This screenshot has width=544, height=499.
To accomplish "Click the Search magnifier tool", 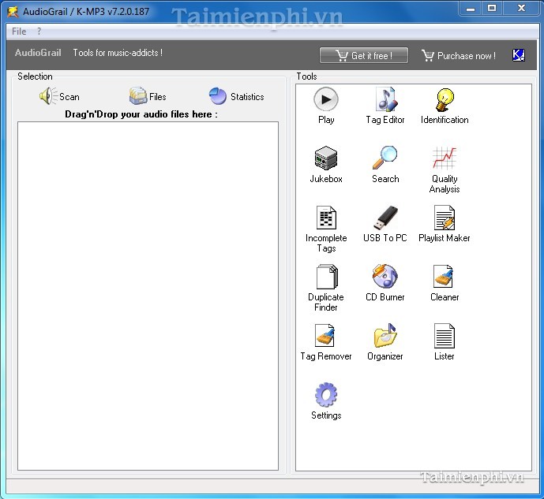I will [385, 159].
